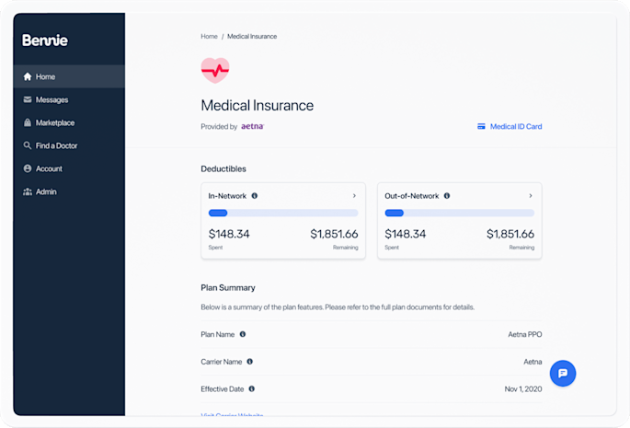The width and height of the screenshot is (630, 428).
Task: Click the Plan Name row label
Action: pyautogui.click(x=217, y=334)
